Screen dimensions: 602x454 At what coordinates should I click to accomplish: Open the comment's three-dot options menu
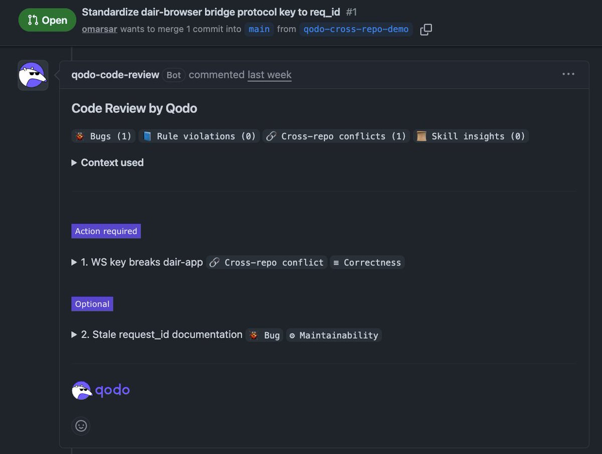(568, 74)
